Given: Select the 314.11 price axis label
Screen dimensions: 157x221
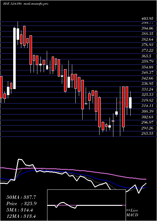Looking at the screenshot, I should click(147, 106).
